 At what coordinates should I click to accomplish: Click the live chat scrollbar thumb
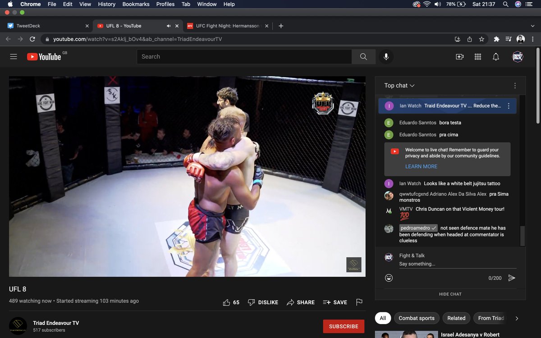click(x=523, y=236)
